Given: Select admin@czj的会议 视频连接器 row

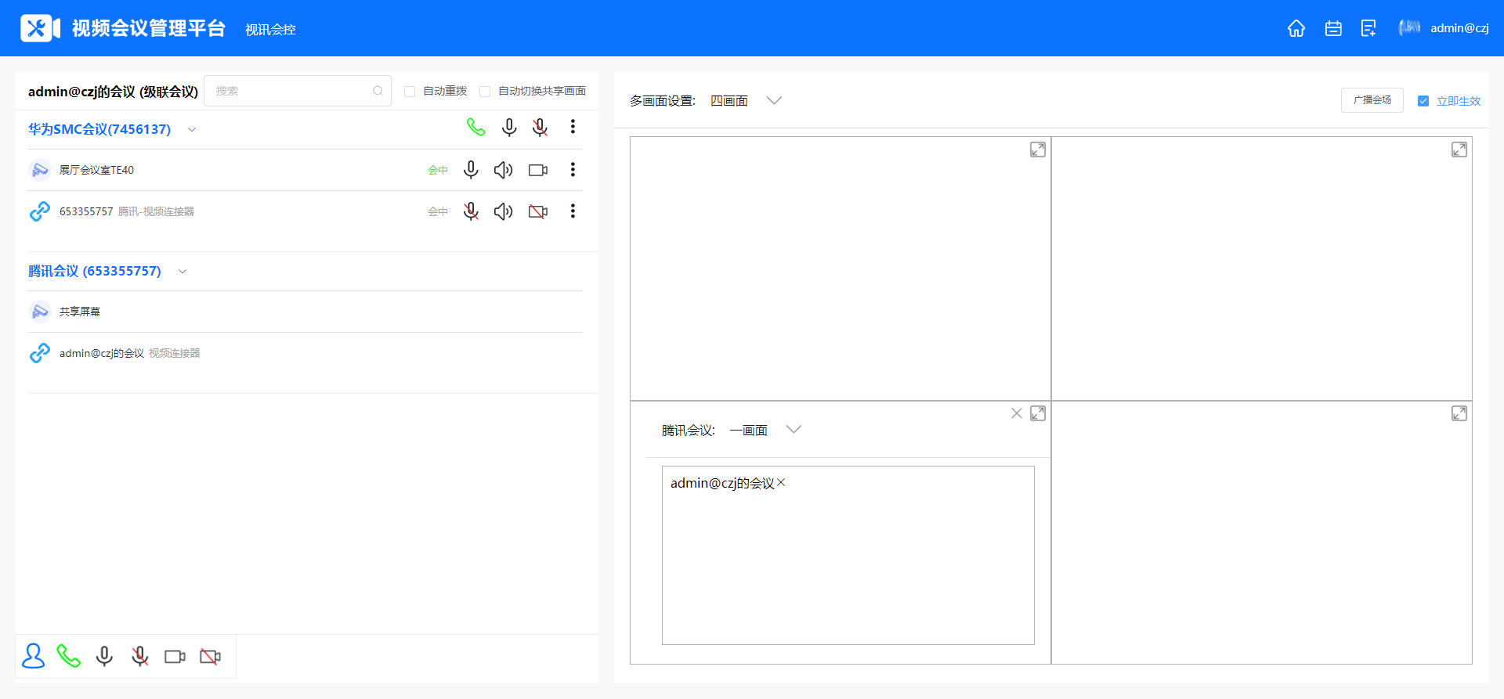Looking at the screenshot, I should point(305,353).
